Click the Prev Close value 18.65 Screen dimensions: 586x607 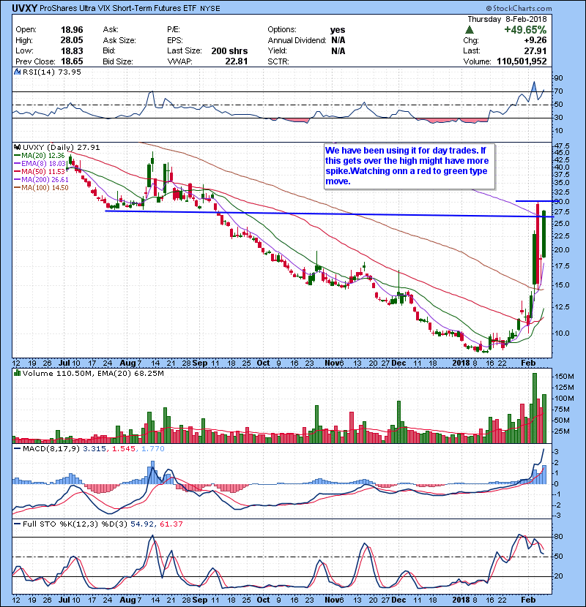tap(72, 61)
